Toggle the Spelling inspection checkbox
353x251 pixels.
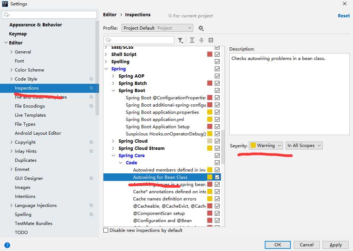(x=217, y=61)
